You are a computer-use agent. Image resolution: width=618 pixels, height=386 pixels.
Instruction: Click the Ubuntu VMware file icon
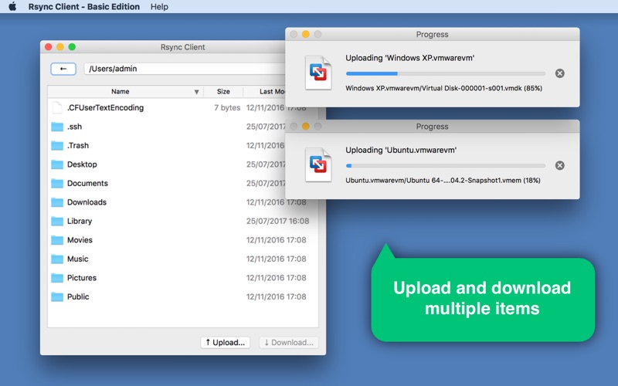318,164
